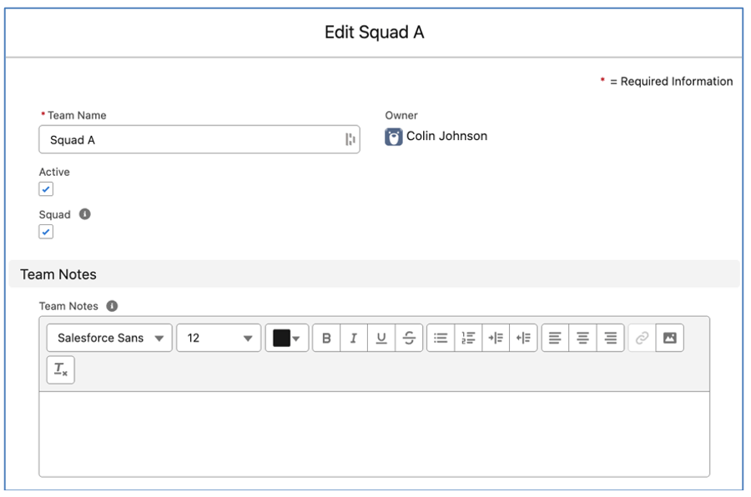Disable the Squad checkbox
The height and width of the screenshot is (497, 751).
point(46,231)
